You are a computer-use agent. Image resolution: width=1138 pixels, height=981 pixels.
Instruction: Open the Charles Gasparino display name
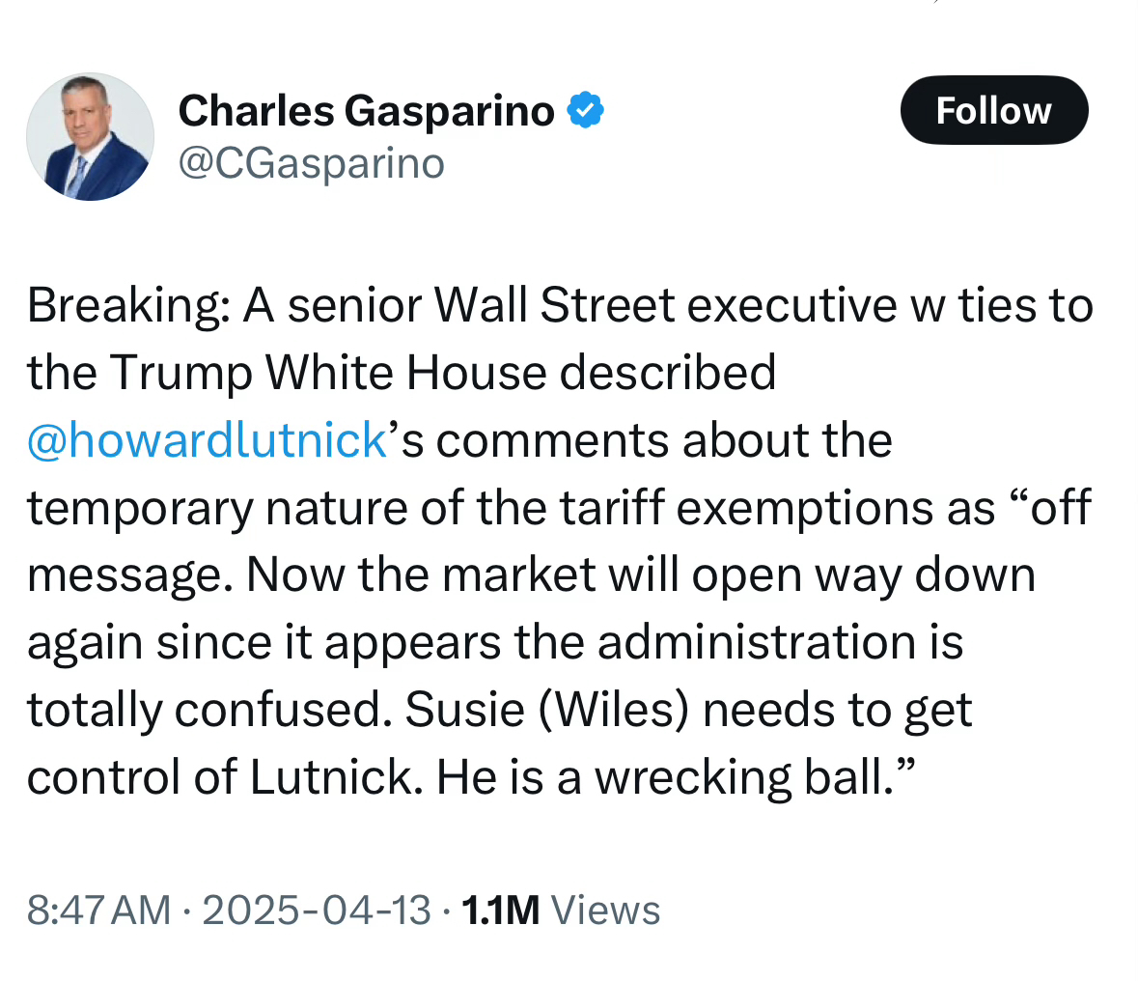(366, 111)
